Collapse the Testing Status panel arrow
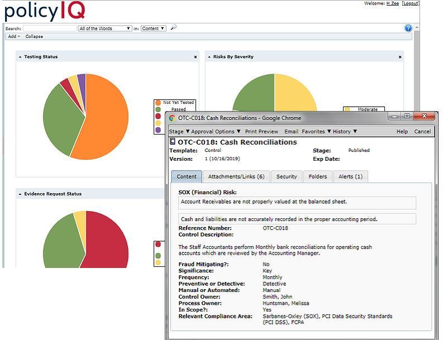Screen dimensions: 443x340 [20, 57]
